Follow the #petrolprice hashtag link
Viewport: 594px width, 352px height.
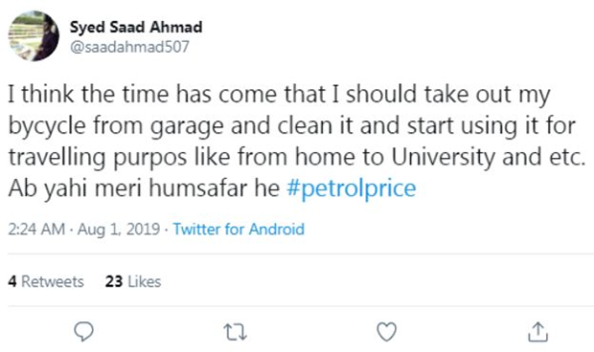(x=352, y=188)
